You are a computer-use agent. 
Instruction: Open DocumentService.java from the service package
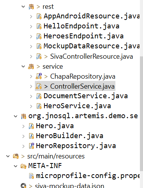click(85, 96)
